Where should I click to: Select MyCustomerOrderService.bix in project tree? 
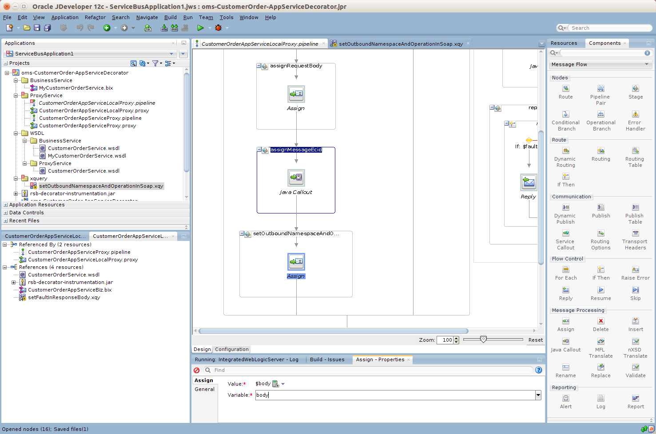tap(76, 88)
